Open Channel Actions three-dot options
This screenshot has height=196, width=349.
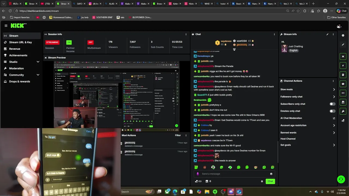(333, 81)
